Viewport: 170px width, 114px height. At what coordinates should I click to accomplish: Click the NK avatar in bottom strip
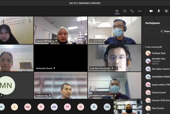pyautogui.click(x=28, y=107)
